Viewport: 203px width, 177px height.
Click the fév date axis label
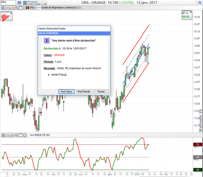coord(166,174)
